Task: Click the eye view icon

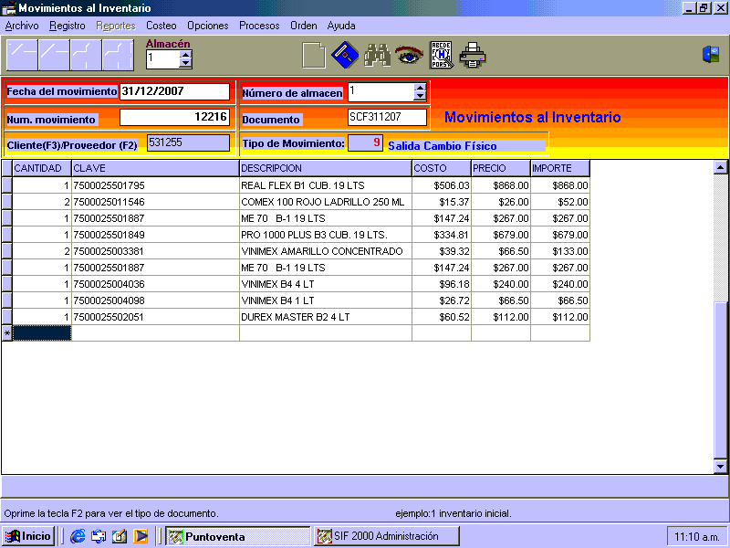Action: coord(408,56)
